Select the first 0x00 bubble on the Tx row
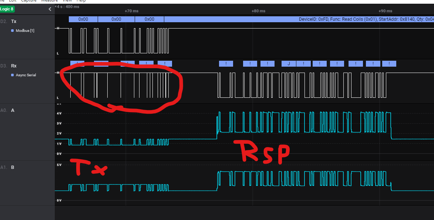Viewport: 434px width, 220px height. point(83,19)
